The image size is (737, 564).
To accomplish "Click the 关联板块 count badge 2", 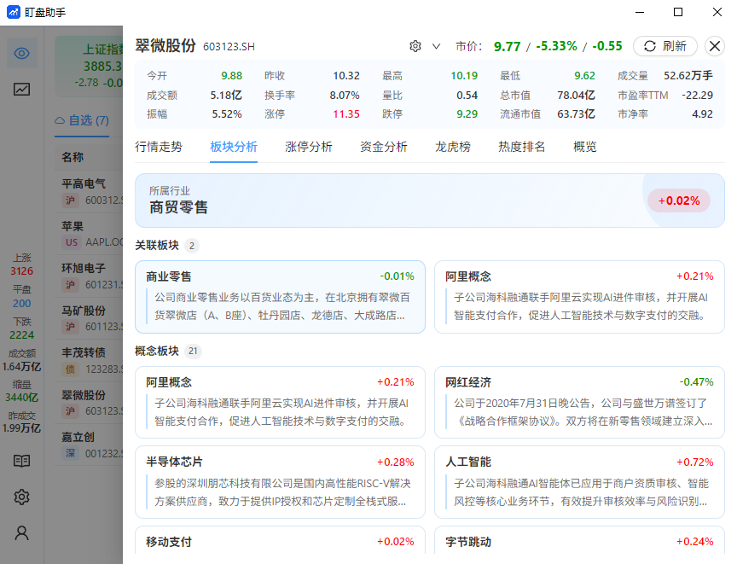I will click(x=192, y=246).
